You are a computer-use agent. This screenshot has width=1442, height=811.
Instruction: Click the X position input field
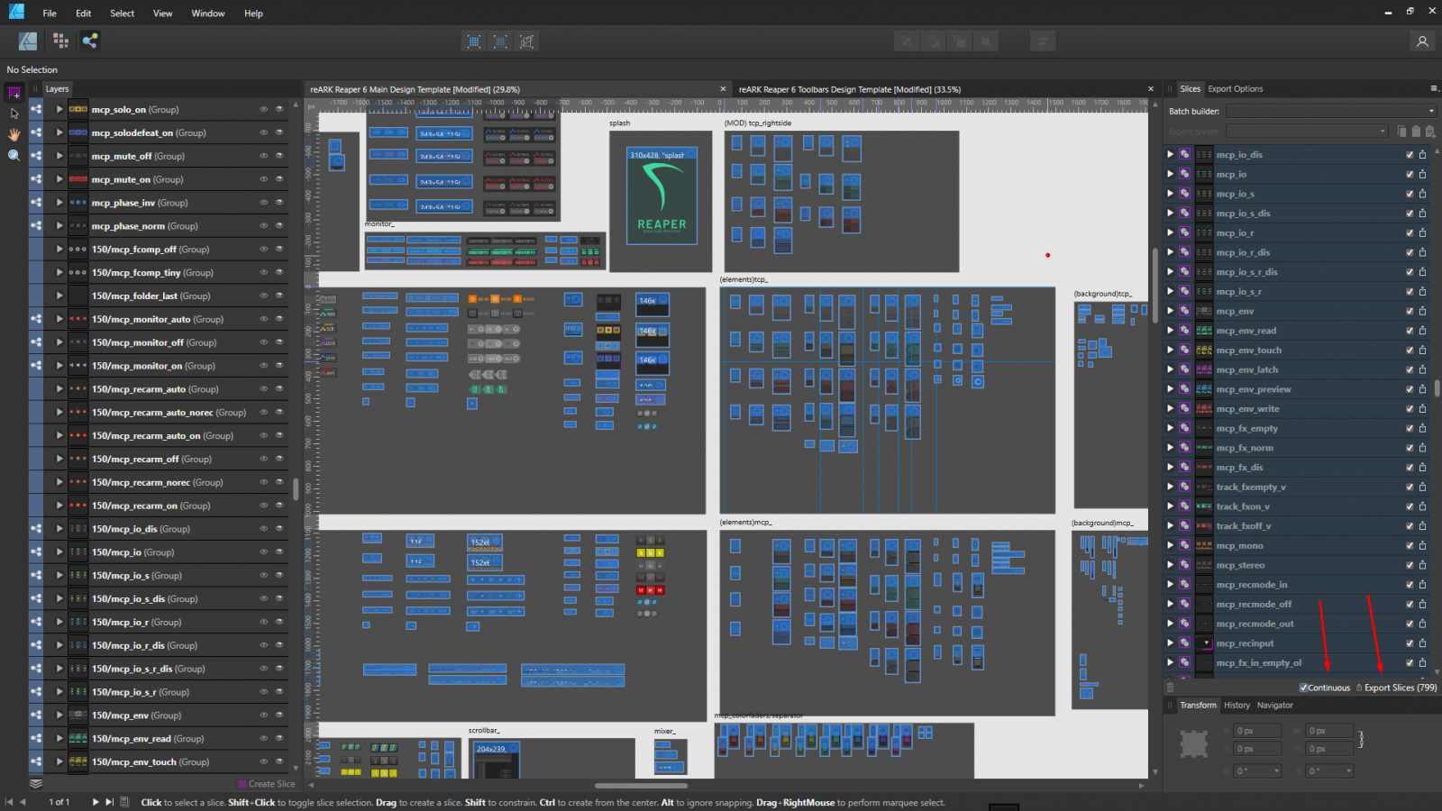tap(1256, 731)
